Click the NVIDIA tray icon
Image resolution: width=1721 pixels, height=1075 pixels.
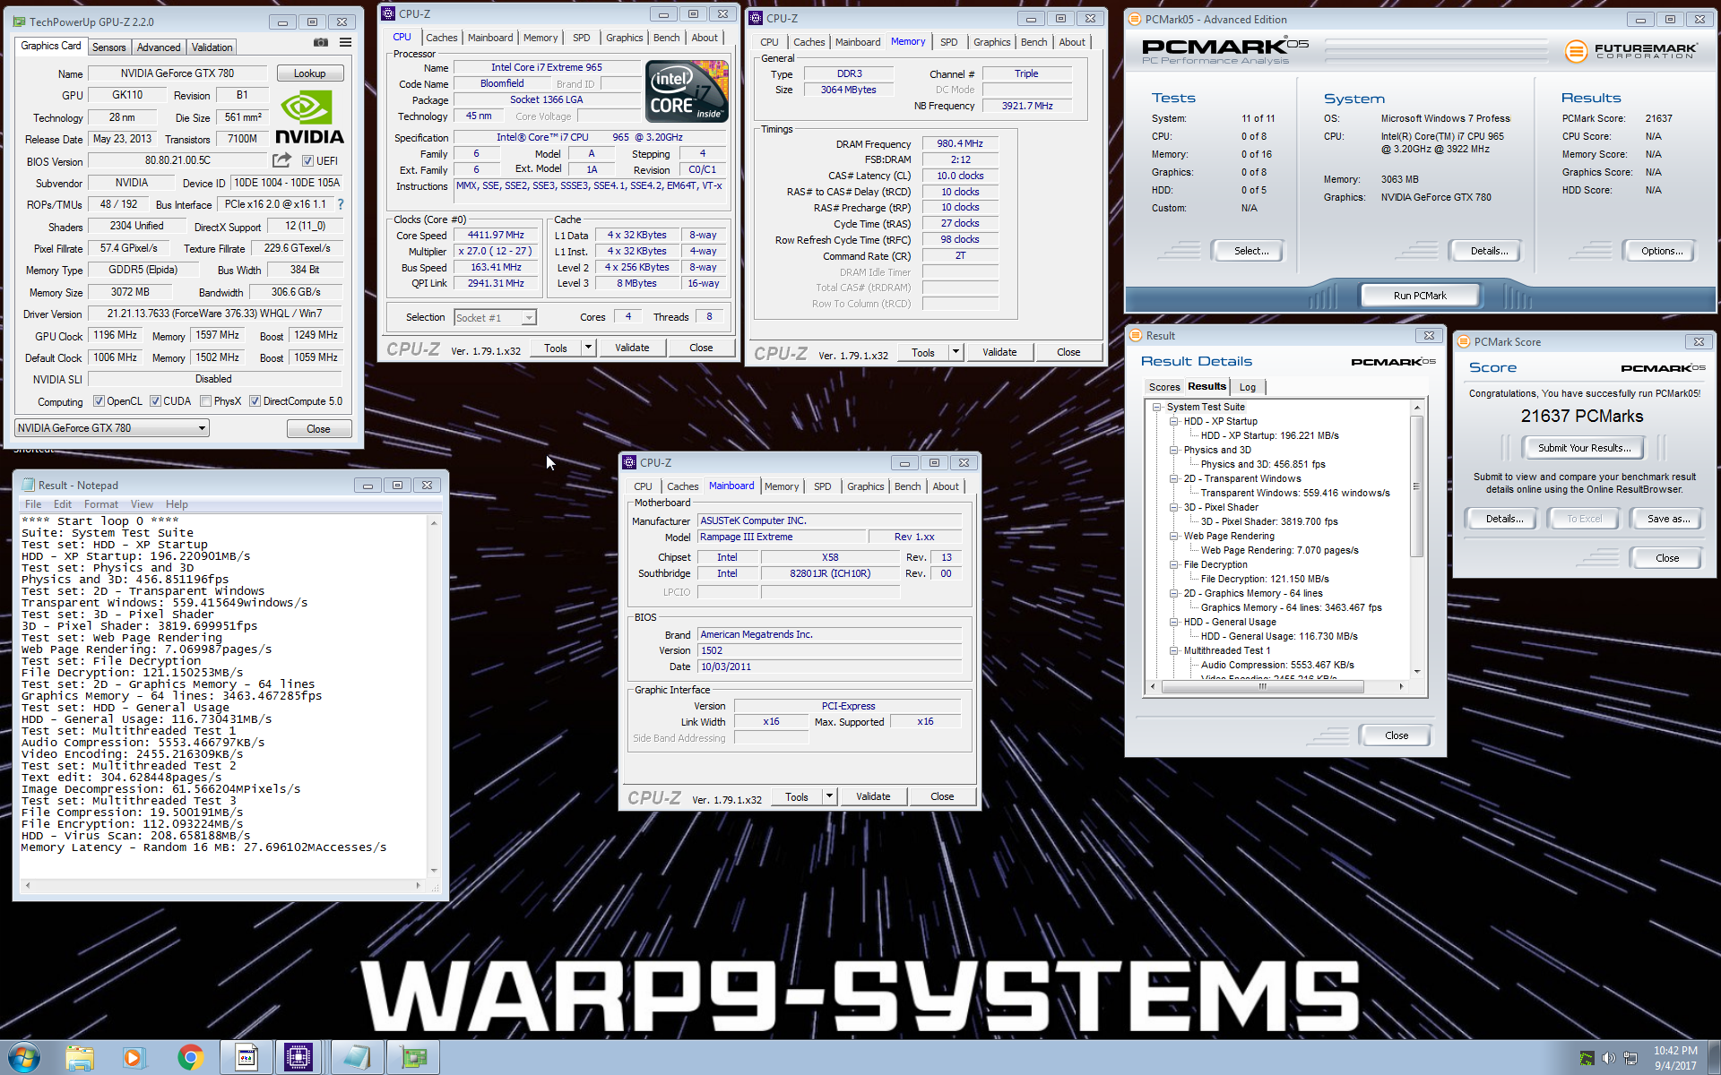(x=1587, y=1058)
